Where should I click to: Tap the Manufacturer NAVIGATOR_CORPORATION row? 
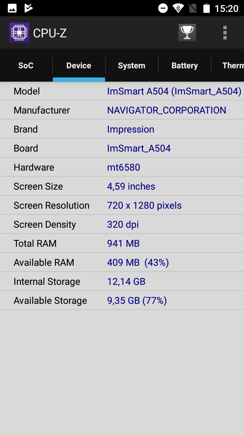pos(122,110)
